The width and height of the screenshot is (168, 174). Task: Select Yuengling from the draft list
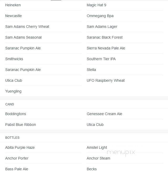[x=13, y=91]
